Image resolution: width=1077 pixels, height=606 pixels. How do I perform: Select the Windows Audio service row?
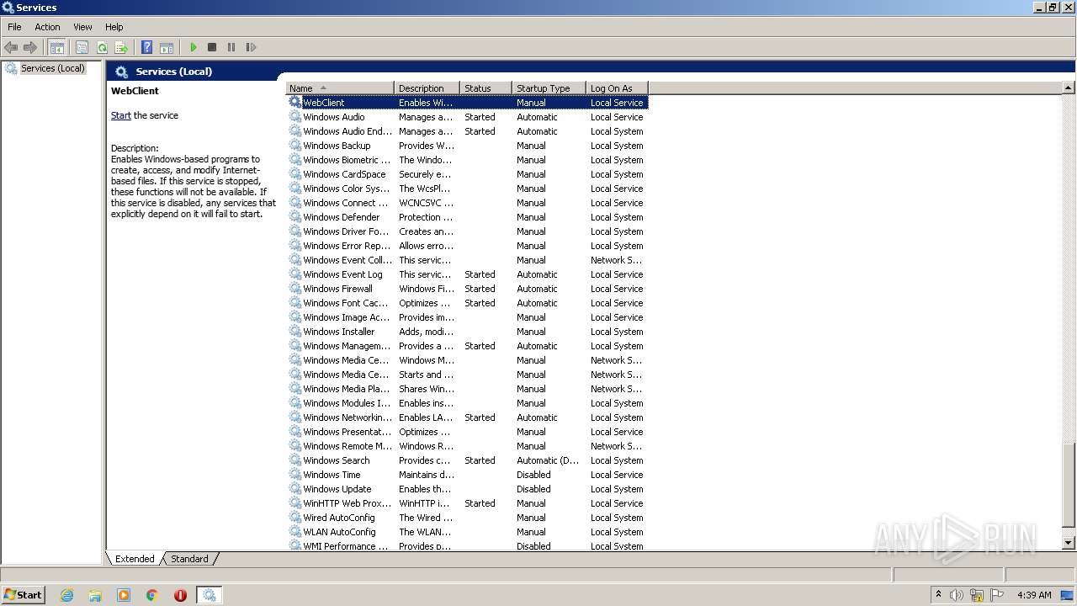pyautogui.click(x=468, y=117)
